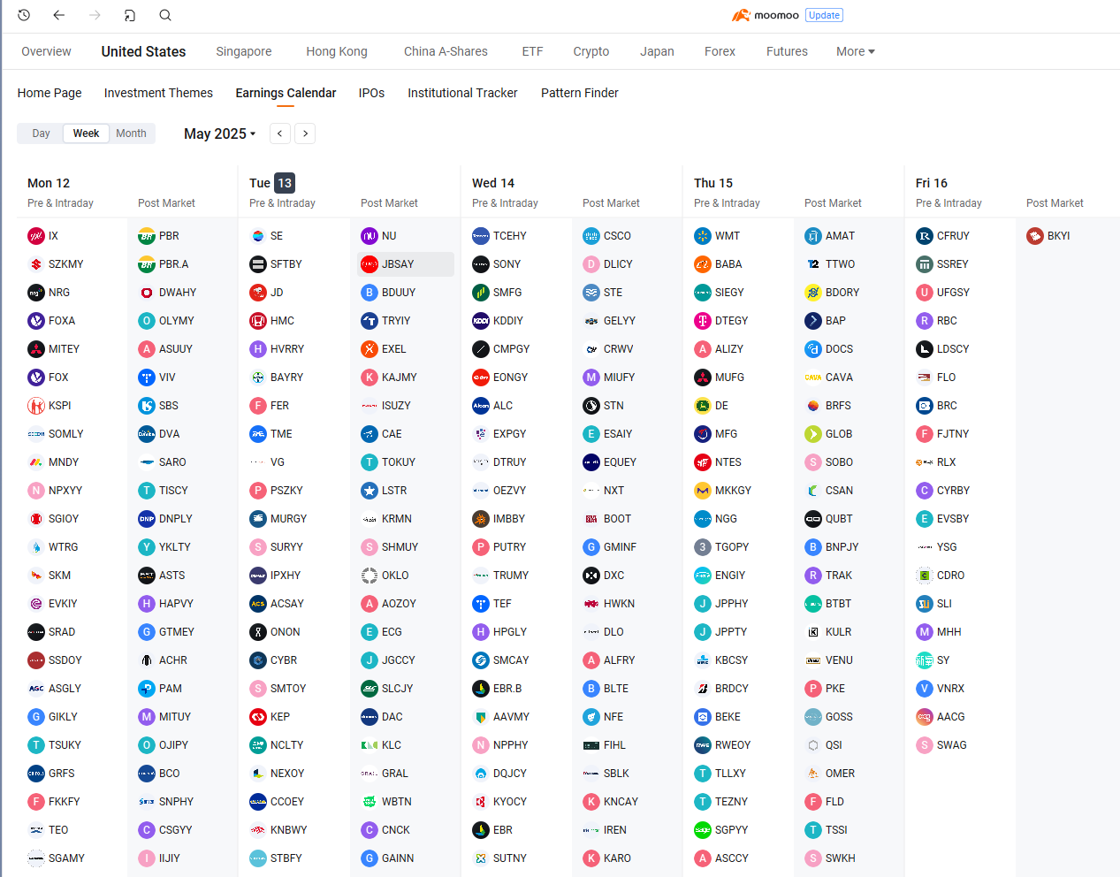Select the Earnings Calendar sub-tab
The height and width of the screenshot is (877, 1120).
click(286, 93)
